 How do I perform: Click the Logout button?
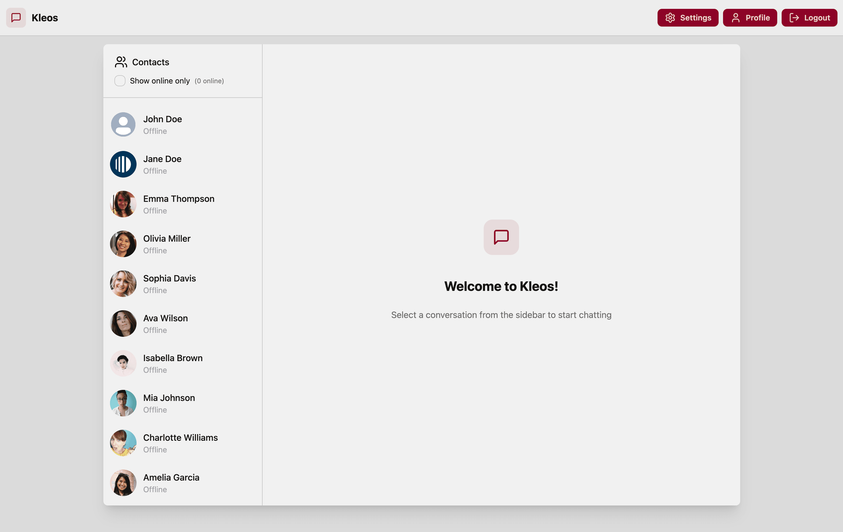point(809,17)
